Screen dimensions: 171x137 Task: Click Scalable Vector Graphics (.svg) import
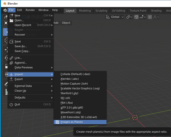80,88
